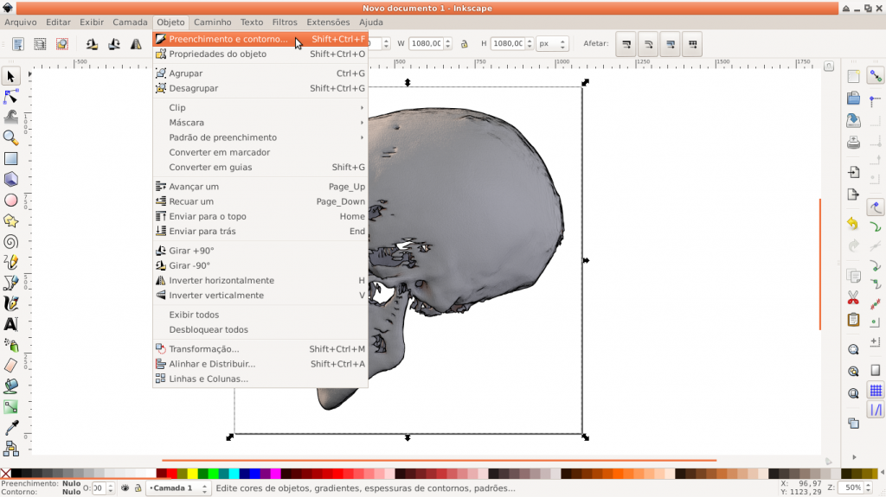The height and width of the screenshot is (497, 886).
Task: Select the Pencil freehand tool
Action: [x=10, y=262]
